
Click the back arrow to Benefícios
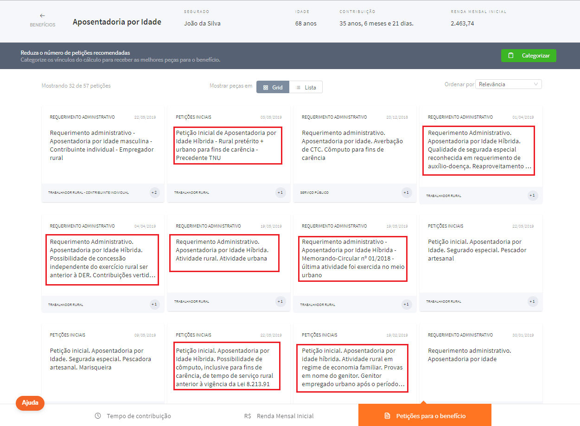point(42,16)
